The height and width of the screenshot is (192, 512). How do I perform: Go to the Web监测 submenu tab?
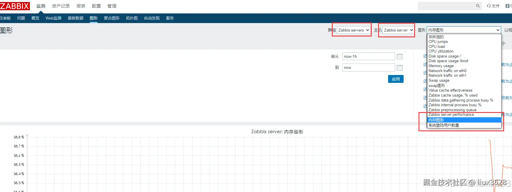(54, 18)
